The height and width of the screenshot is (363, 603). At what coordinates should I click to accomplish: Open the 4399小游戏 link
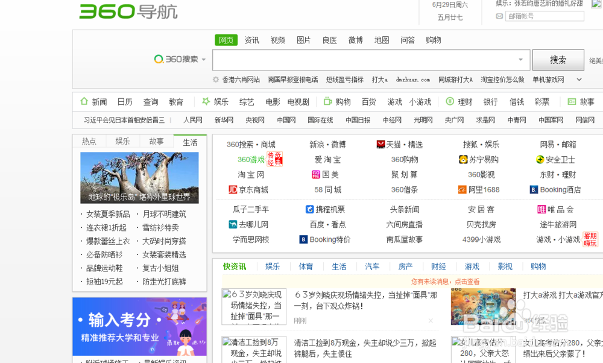click(x=481, y=239)
